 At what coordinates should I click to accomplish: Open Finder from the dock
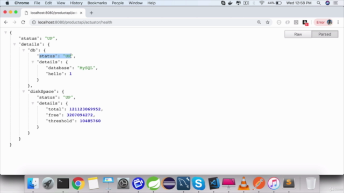(33, 183)
